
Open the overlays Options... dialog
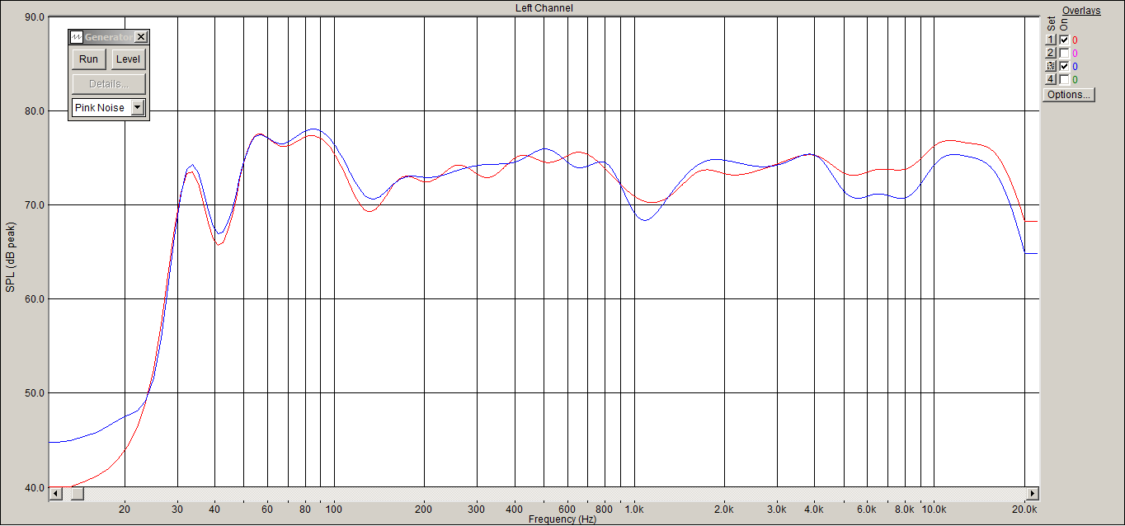tap(1068, 95)
